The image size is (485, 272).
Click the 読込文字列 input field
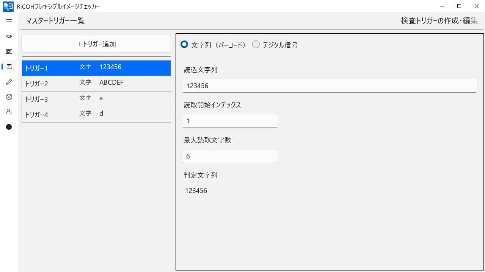point(329,85)
